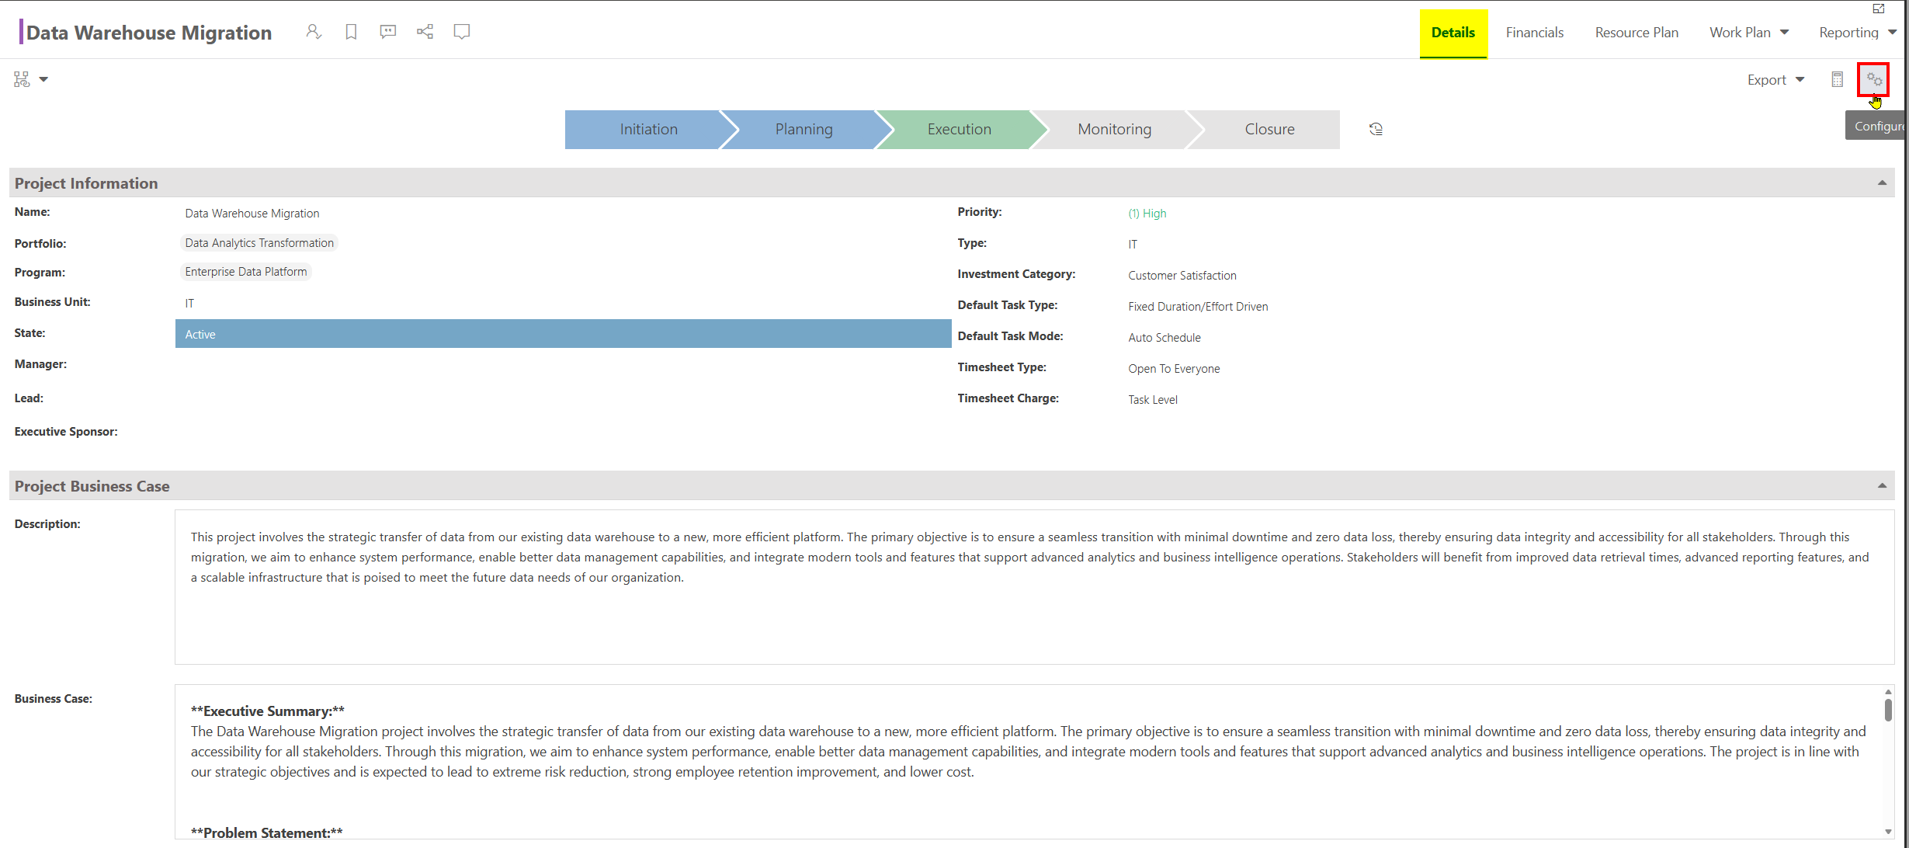Click the pop-out window icon at top right

coord(1878,9)
